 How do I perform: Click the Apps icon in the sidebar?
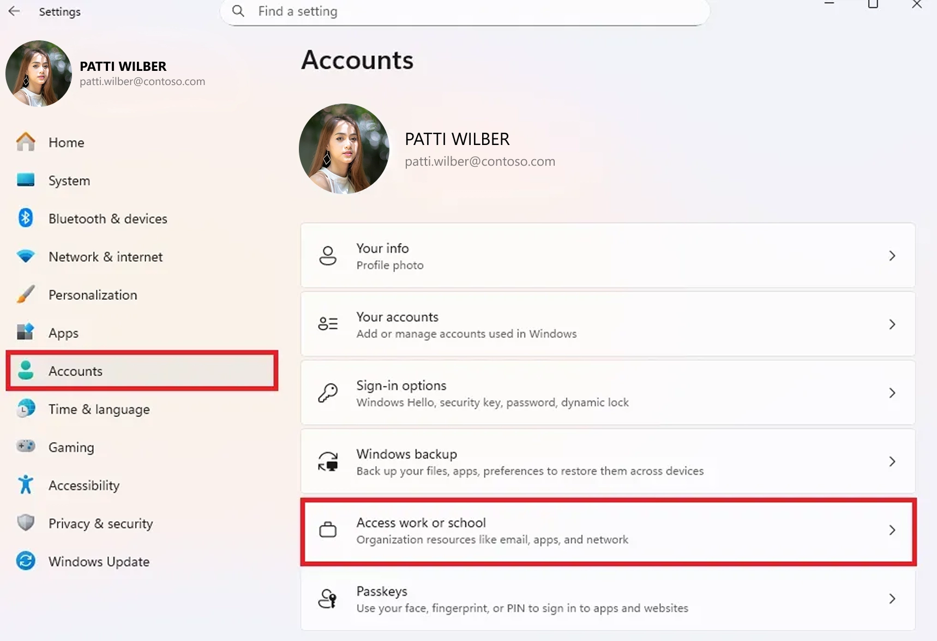[x=26, y=332]
